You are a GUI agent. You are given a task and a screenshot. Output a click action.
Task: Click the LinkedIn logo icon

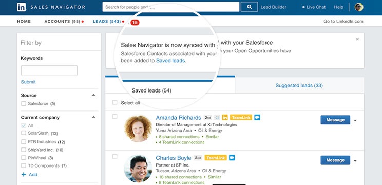[22, 7]
